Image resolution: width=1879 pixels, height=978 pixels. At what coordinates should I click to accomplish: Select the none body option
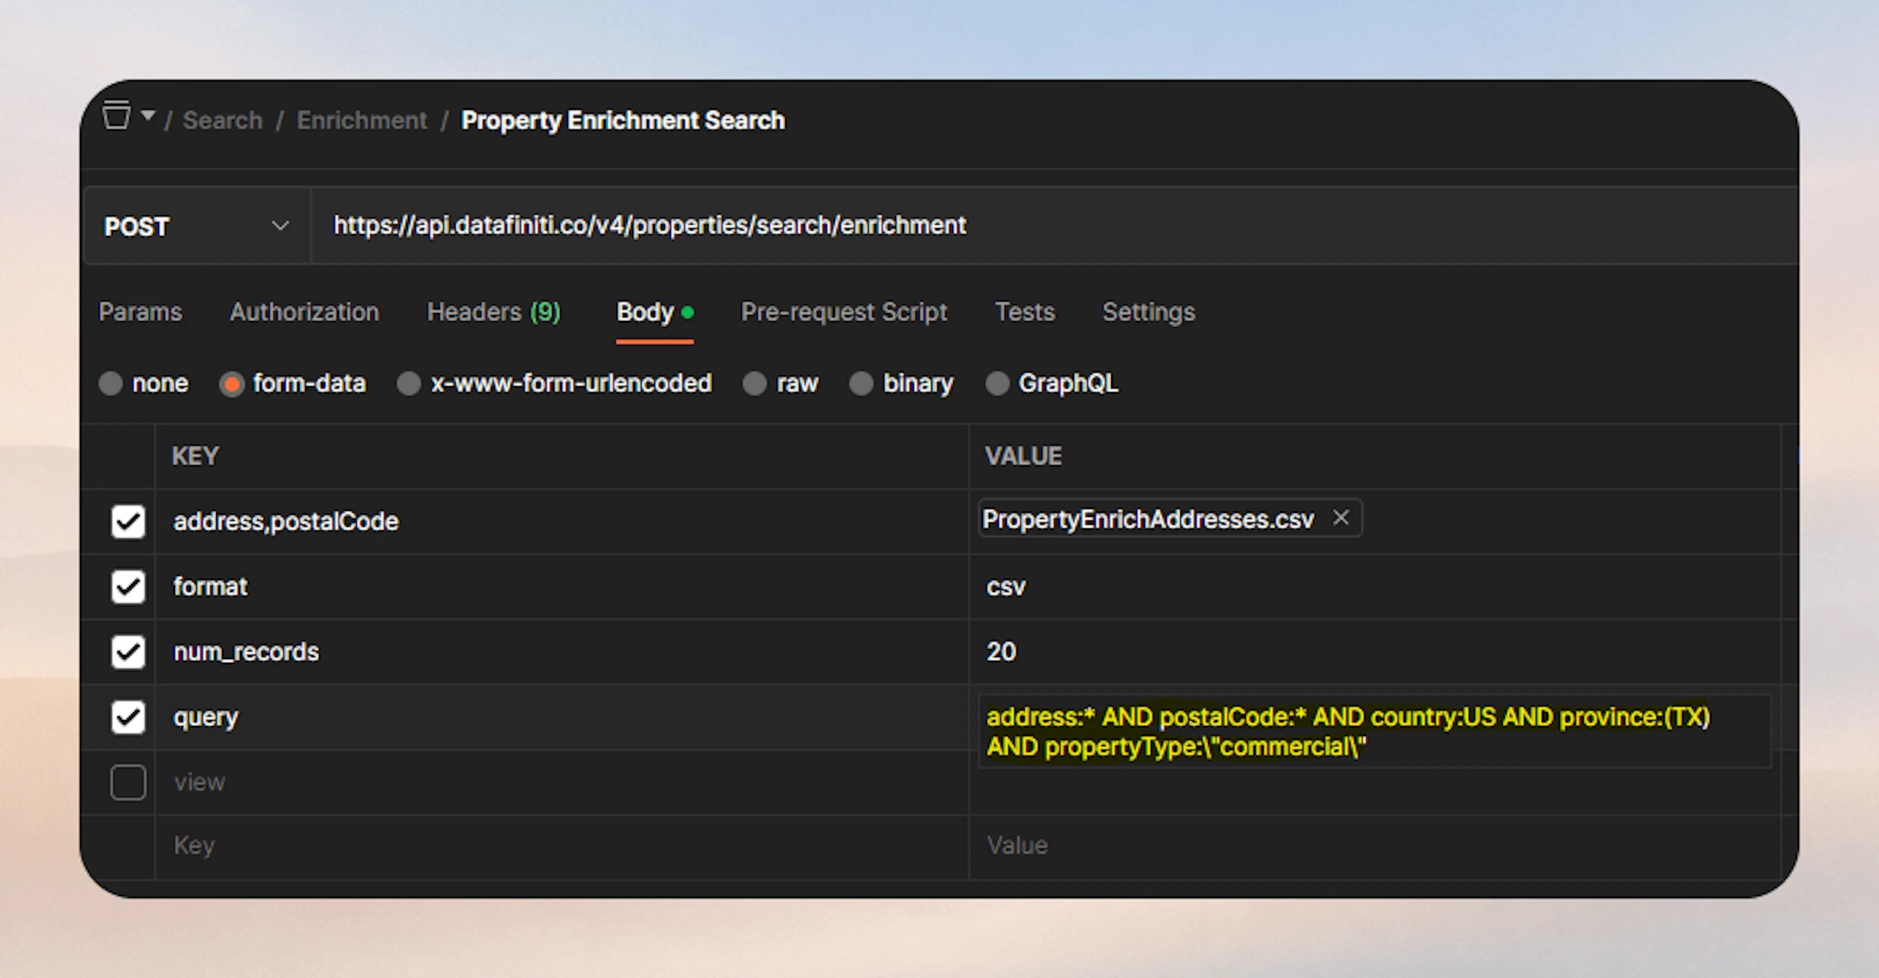point(111,383)
